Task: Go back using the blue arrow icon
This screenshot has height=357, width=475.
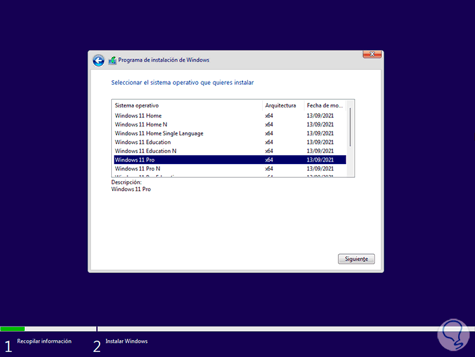Action: (x=98, y=61)
